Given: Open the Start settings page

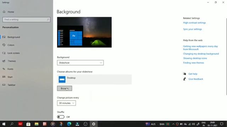Looking at the screenshot, I should [x=10, y=77].
